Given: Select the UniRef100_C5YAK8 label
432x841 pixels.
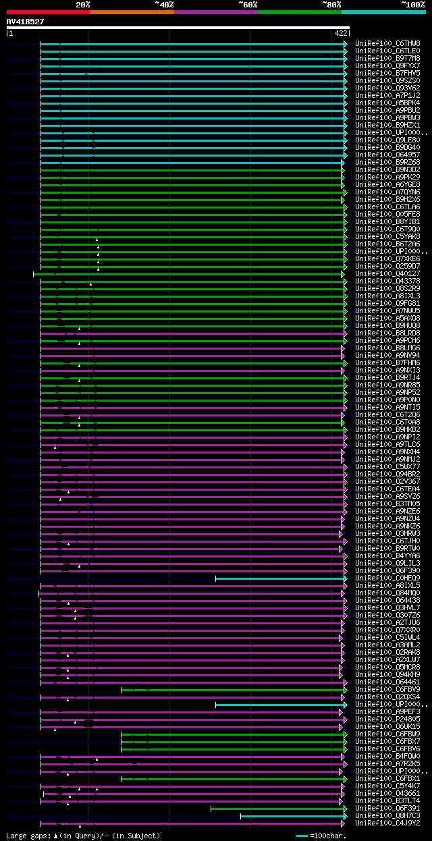Looking at the screenshot, I should click(387, 236).
